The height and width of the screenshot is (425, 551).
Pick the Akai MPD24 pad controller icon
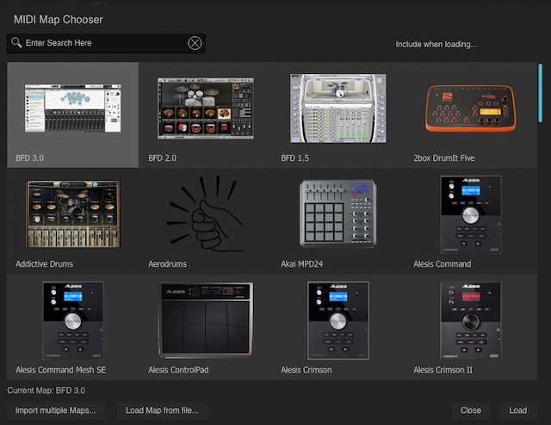click(x=337, y=214)
